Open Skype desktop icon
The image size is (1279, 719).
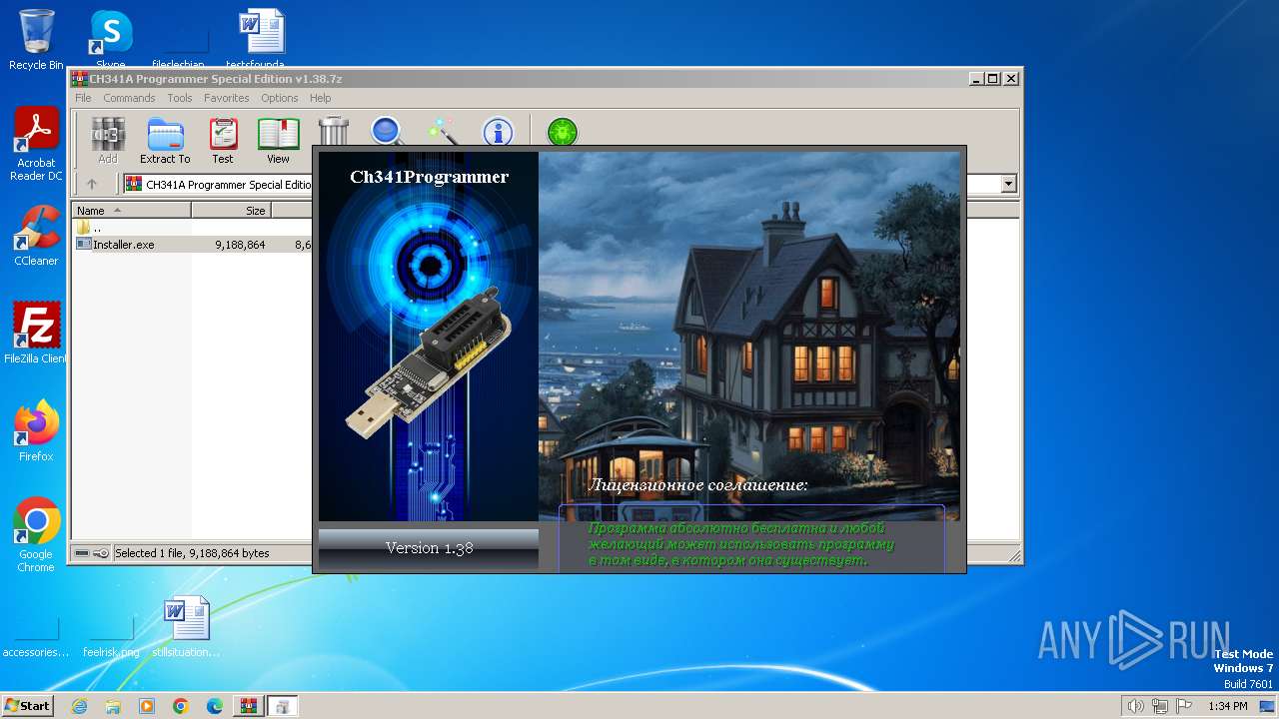(110, 40)
